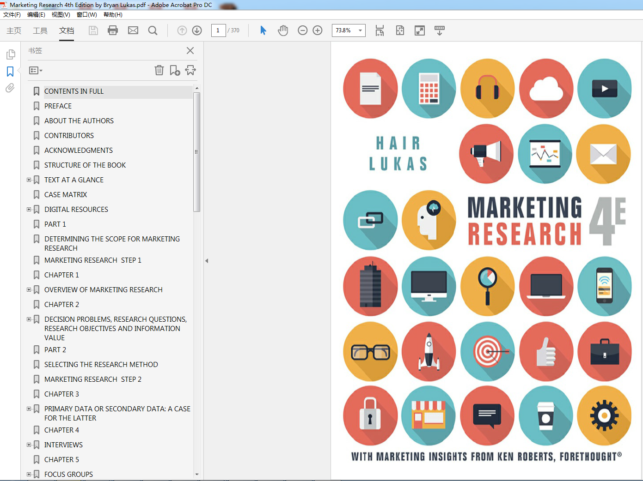
Task: Click bookmarks scrollbar down arrow
Action: pyautogui.click(x=197, y=474)
